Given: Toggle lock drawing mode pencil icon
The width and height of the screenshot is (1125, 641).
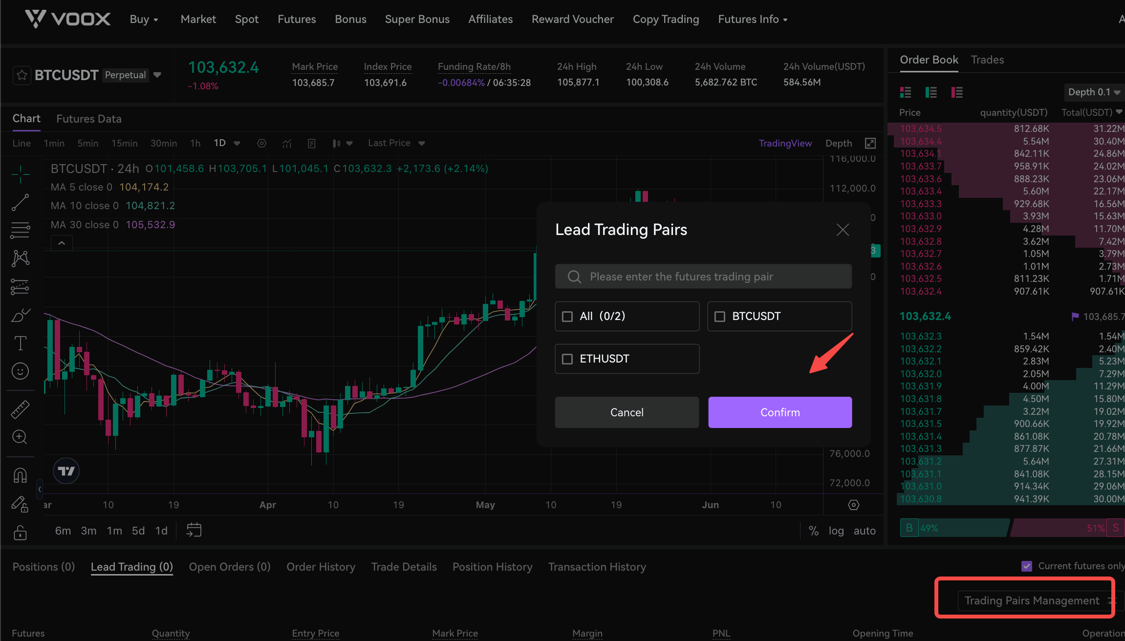Looking at the screenshot, I should (21, 504).
